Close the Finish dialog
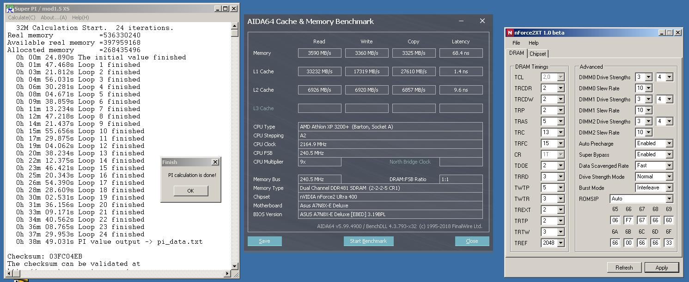The width and height of the screenshot is (689, 282). 215,162
